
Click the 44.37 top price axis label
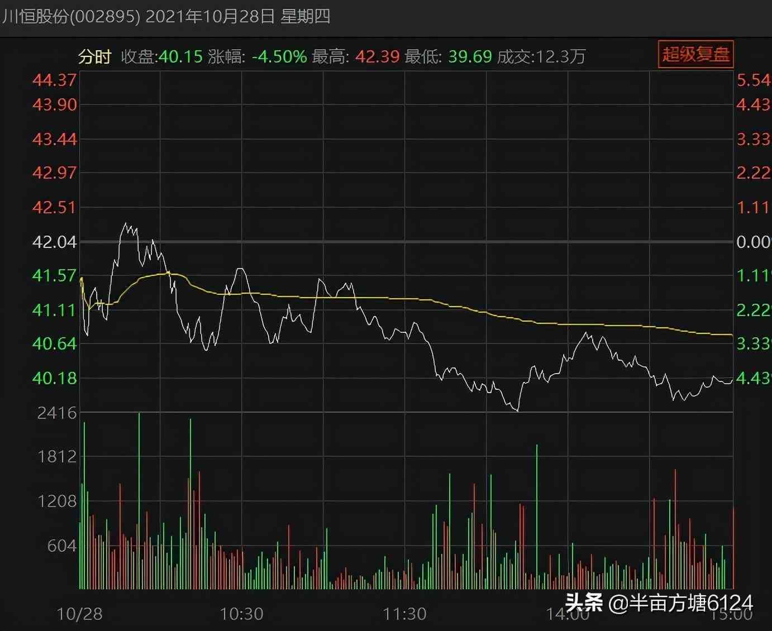pyautogui.click(x=54, y=80)
